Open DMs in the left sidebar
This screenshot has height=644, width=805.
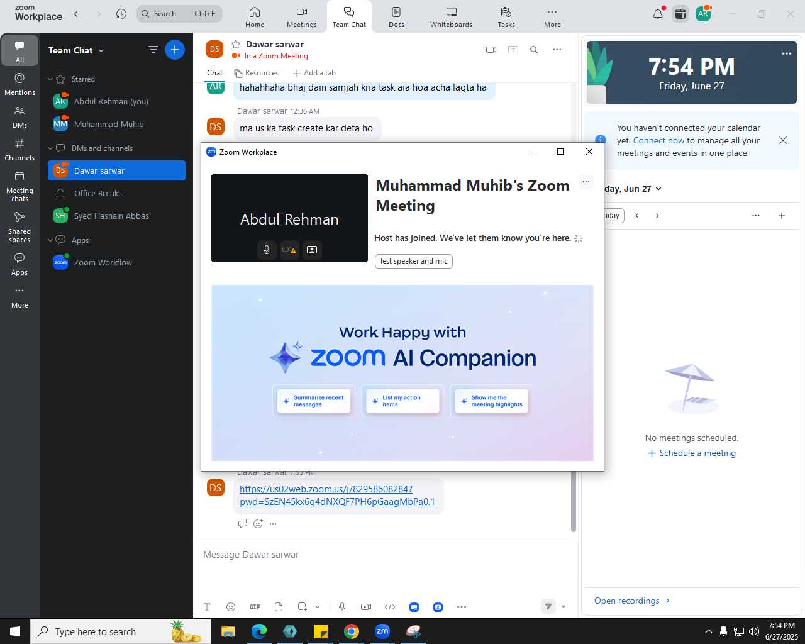[20, 117]
